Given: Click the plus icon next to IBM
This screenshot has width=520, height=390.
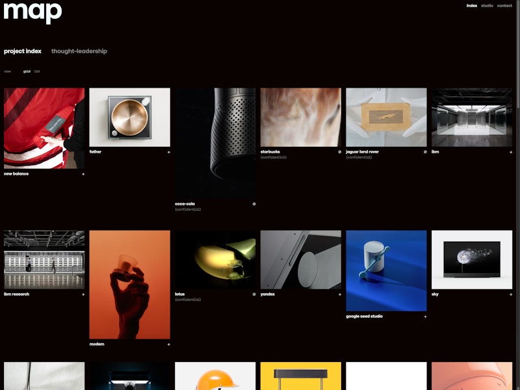Looking at the screenshot, I should click(x=511, y=152).
